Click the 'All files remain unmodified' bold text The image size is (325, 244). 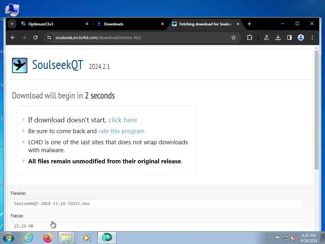(105, 161)
